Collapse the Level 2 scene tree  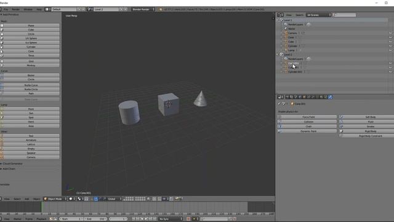(278, 54)
